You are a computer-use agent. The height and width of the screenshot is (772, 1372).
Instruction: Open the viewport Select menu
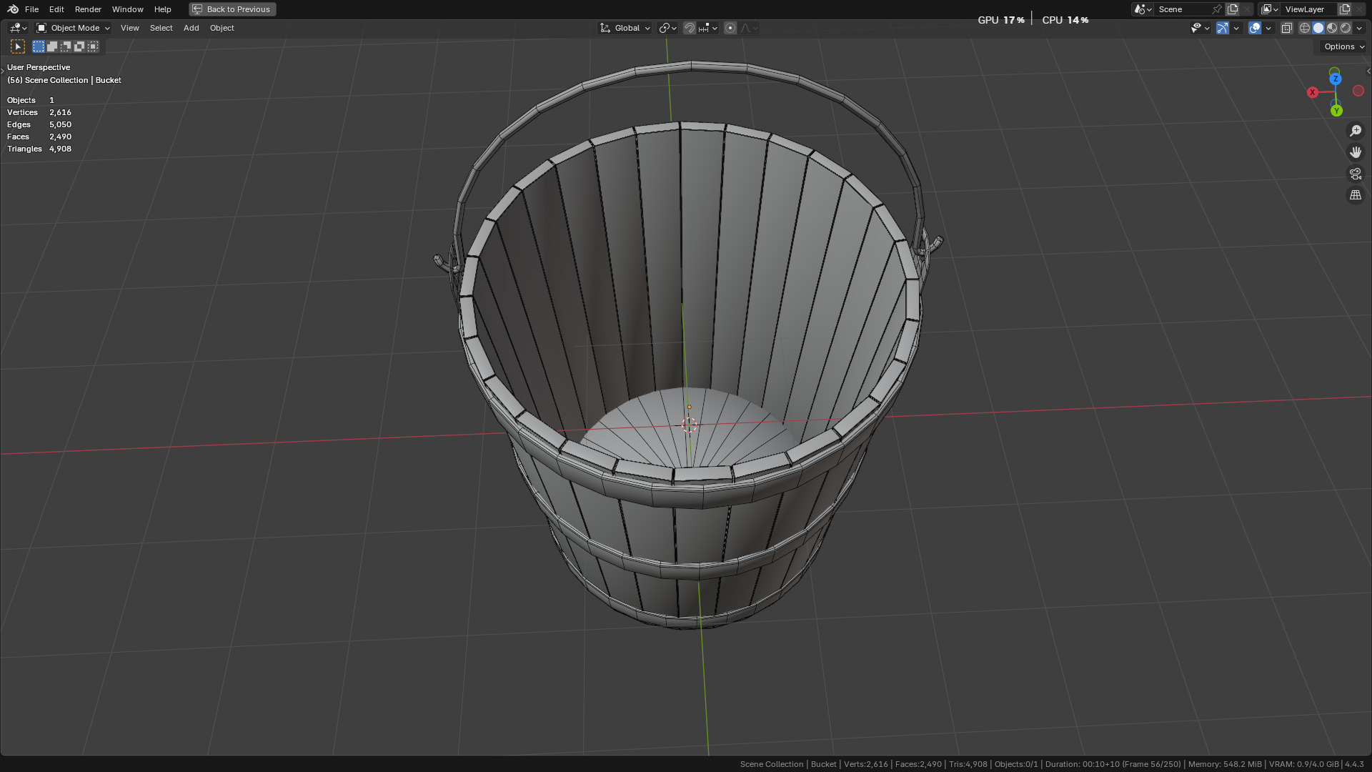point(161,28)
